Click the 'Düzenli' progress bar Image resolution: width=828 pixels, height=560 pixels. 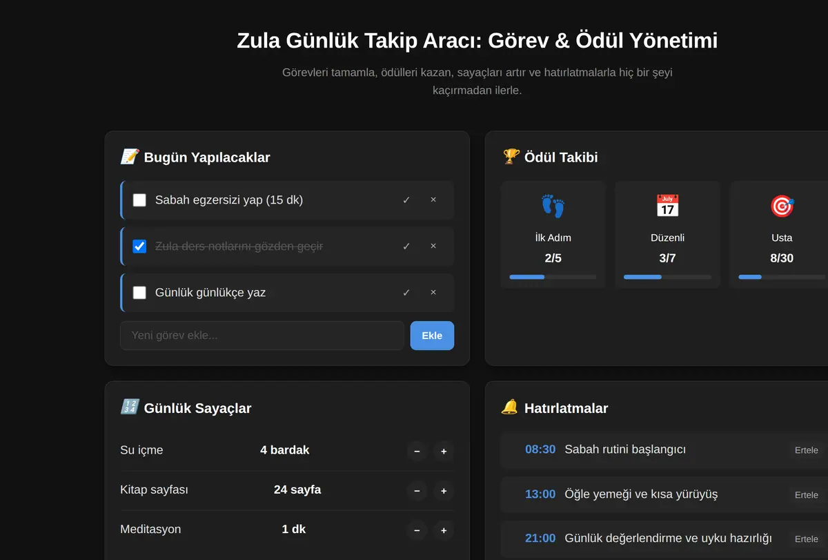pyautogui.click(x=667, y=277)
